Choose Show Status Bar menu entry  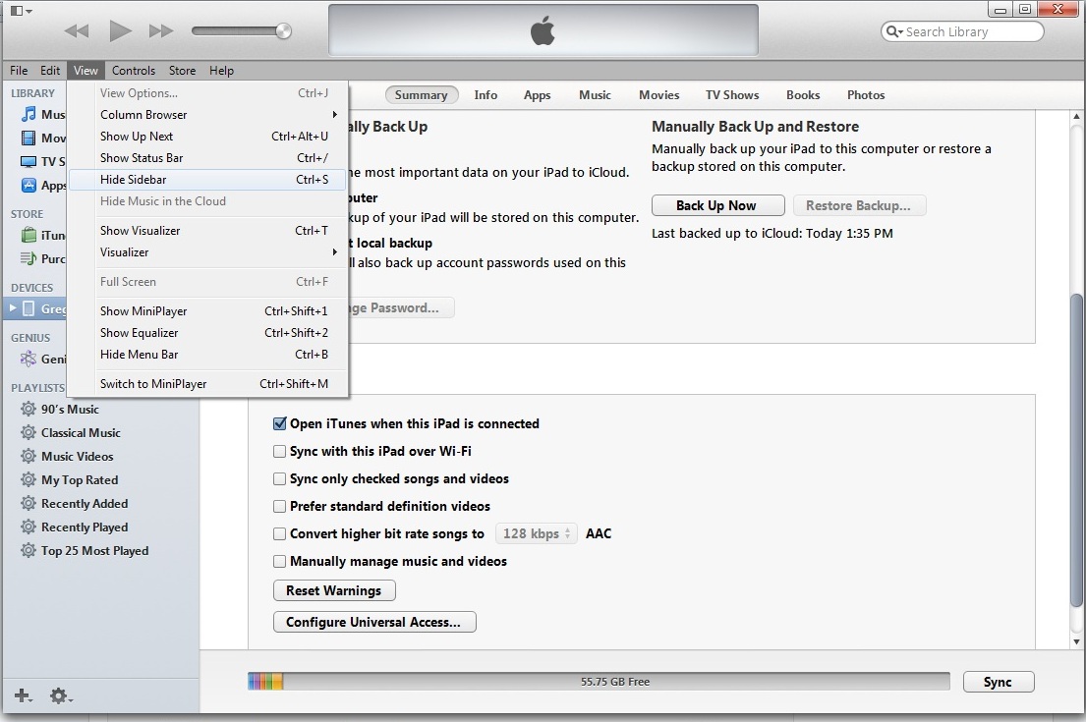pyautogui.click(x=208, y=158)
